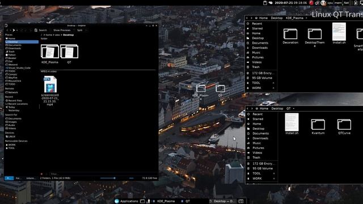Open KDE_Plasma path dropdown arrow
This screenshot has height=204, width=363.
(x=306, y=18)
